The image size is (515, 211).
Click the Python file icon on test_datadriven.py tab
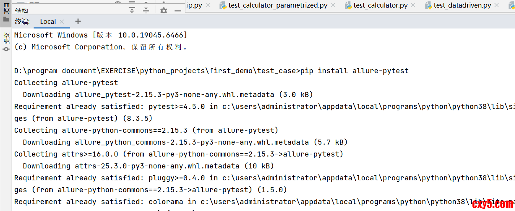pyautogui.click(x=429, y=5)
